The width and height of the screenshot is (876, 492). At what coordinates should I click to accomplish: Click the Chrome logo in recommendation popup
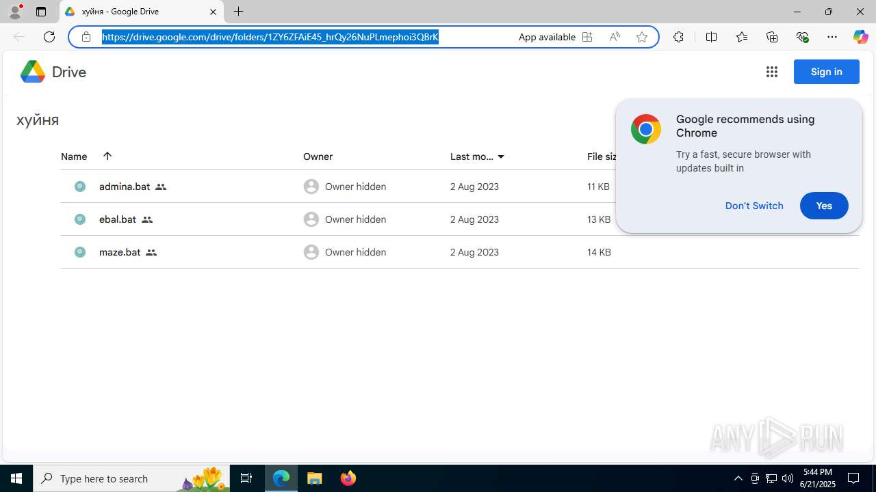point(646,129)
